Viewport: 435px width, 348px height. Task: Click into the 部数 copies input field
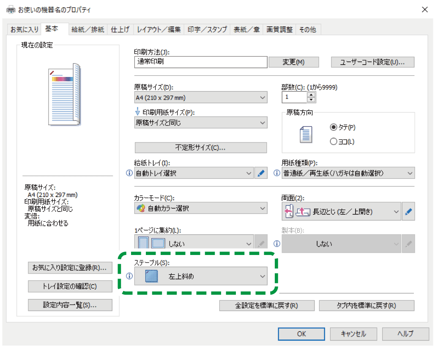coord(294,97)
